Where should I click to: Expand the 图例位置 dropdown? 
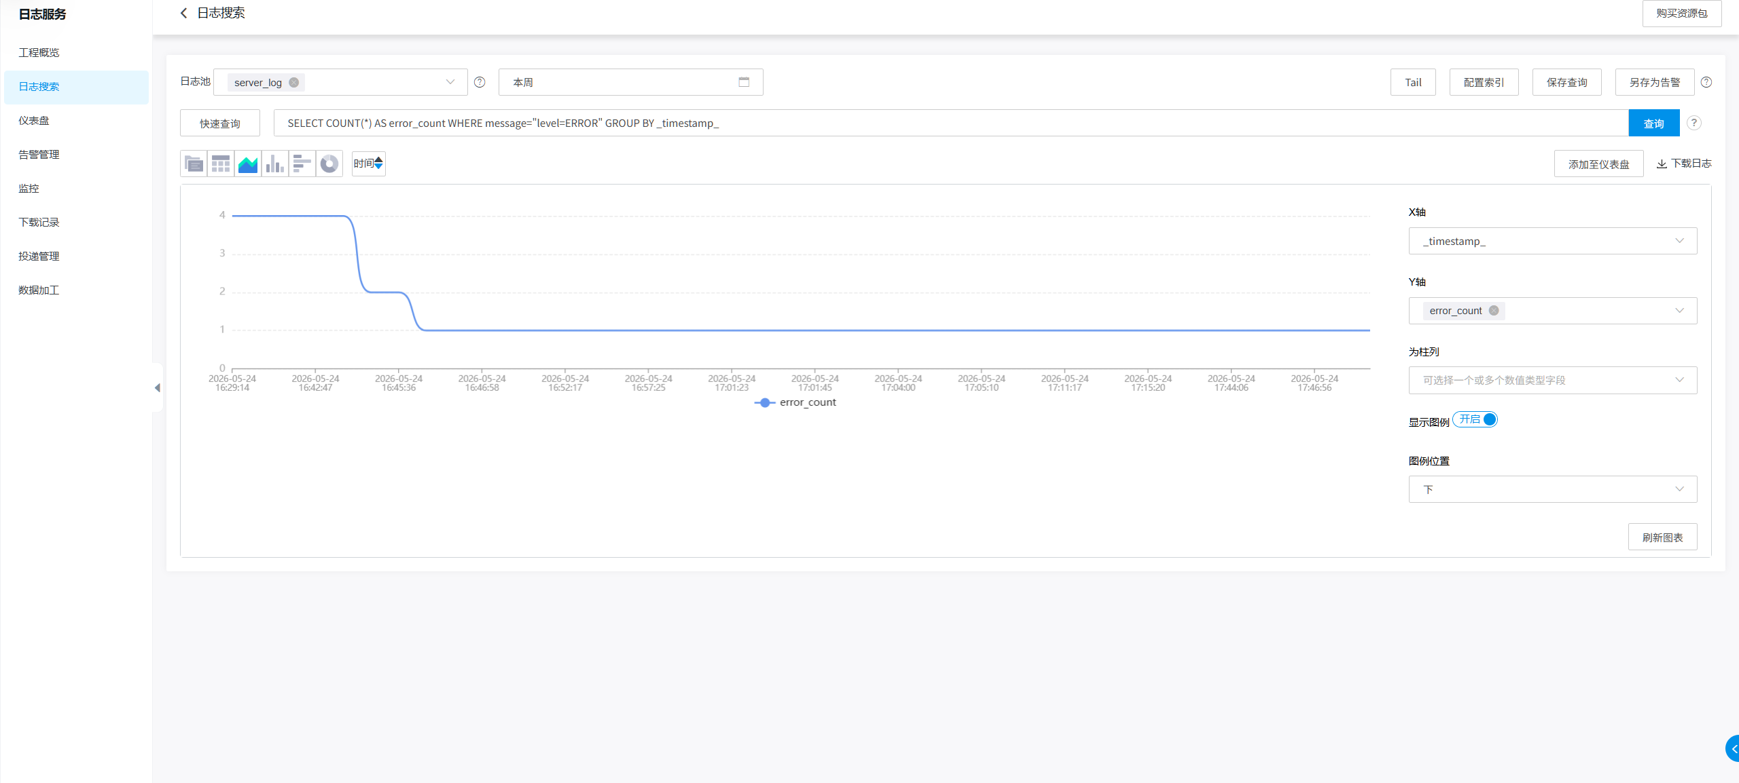pos(1553,489)
